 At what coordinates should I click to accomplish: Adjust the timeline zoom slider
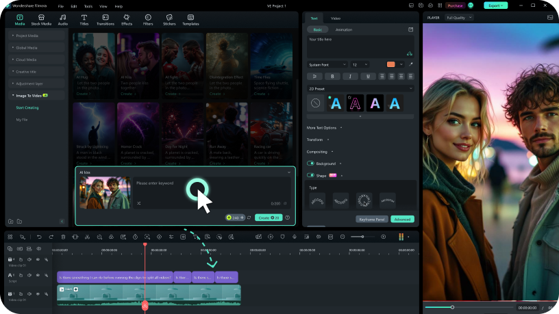pos(362,237)
